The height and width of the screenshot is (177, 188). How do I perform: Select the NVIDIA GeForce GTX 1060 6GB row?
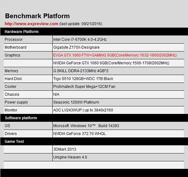pos(111,63)
